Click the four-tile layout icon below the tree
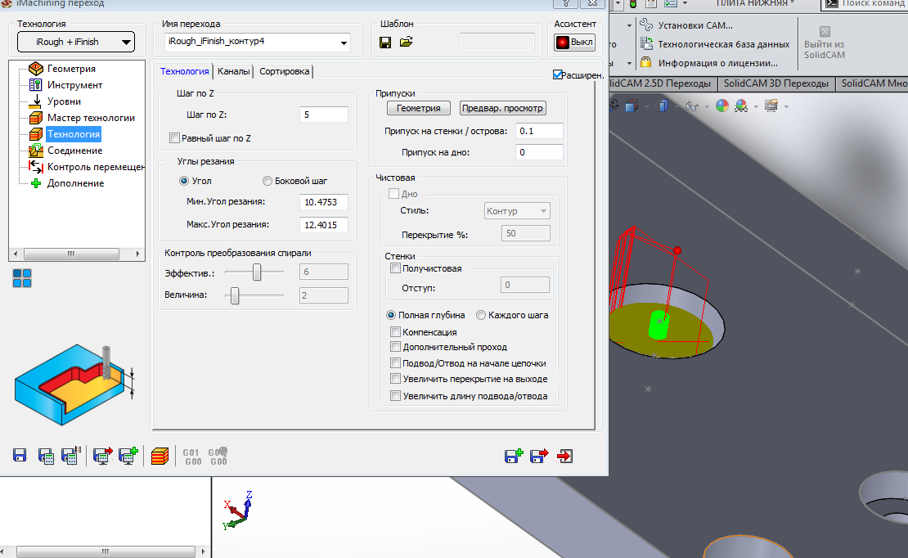 tap(22, 278)
